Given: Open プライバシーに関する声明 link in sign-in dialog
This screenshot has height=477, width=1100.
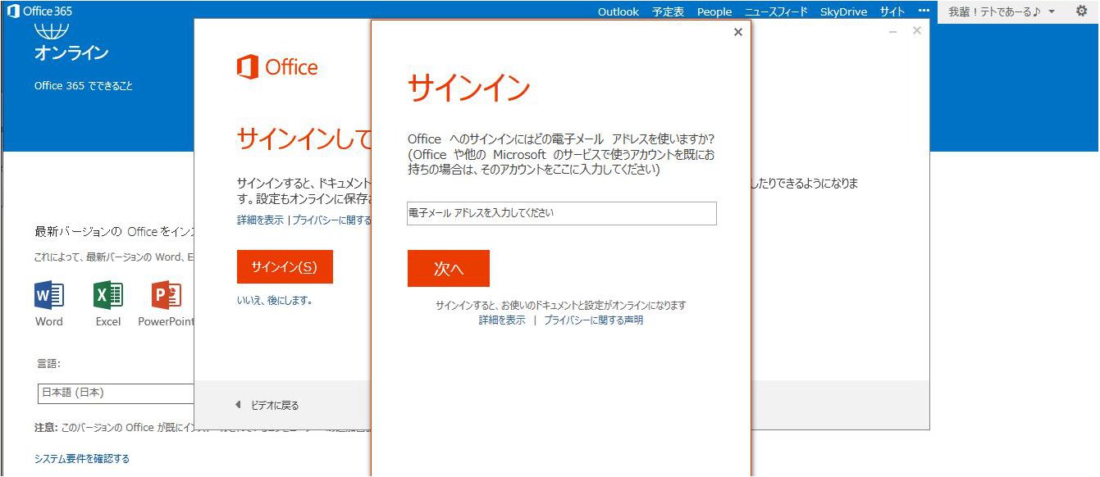Looking at the screenshot, I should point(594,320).
